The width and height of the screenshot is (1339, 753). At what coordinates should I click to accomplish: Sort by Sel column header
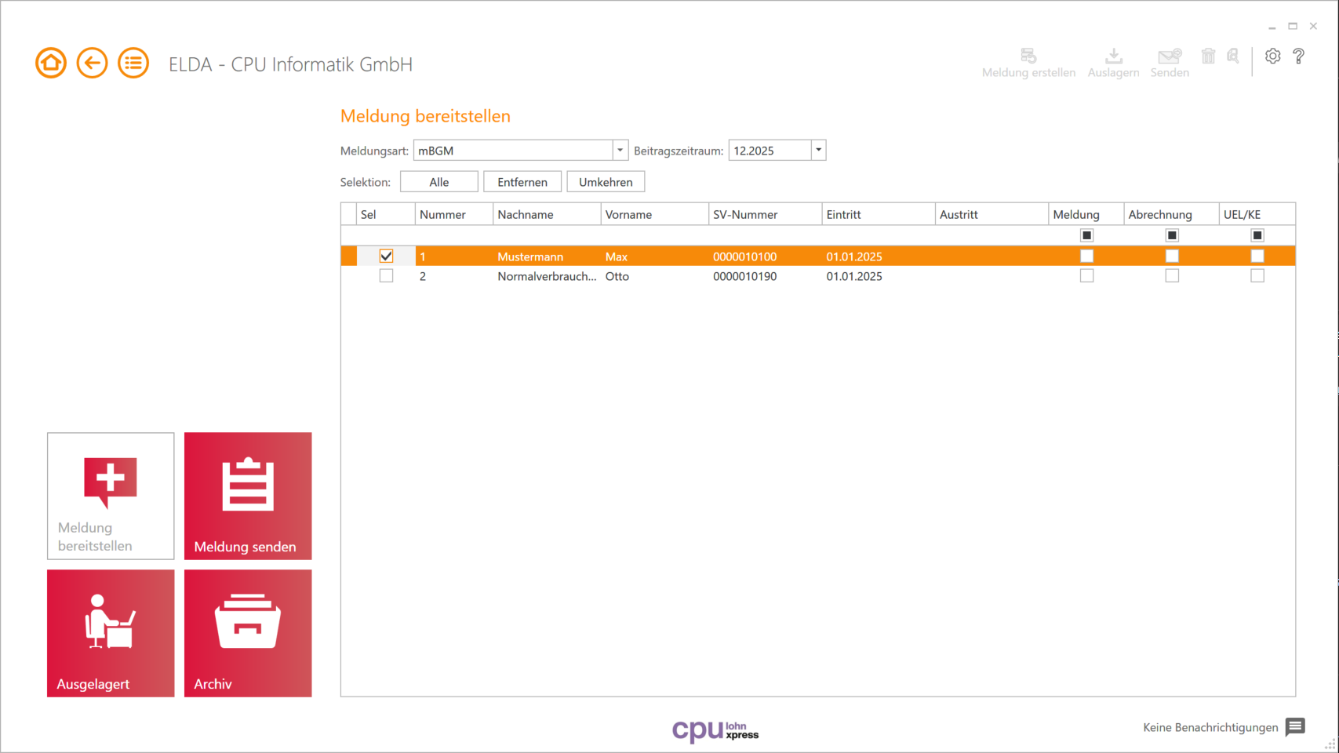pos(386,214)
